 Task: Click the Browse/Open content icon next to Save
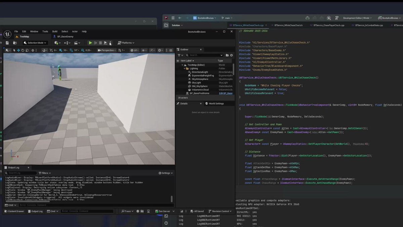tap(15, 43)
